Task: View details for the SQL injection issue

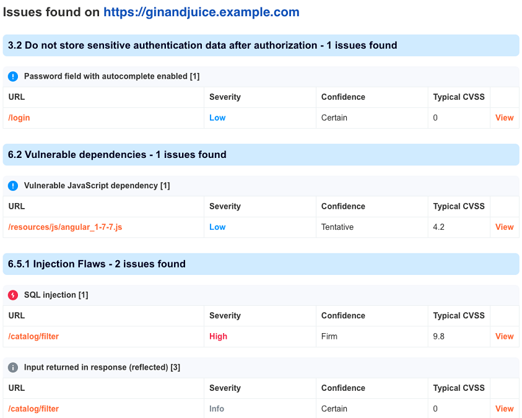Action: coord(504,336)
